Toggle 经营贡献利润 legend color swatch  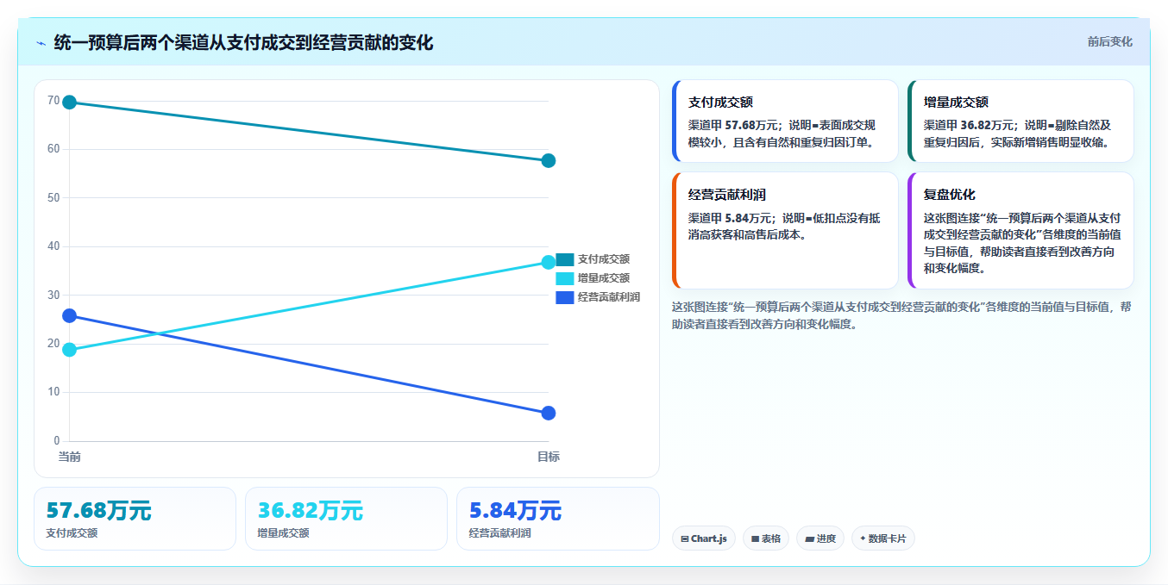[x=564, y=297]
